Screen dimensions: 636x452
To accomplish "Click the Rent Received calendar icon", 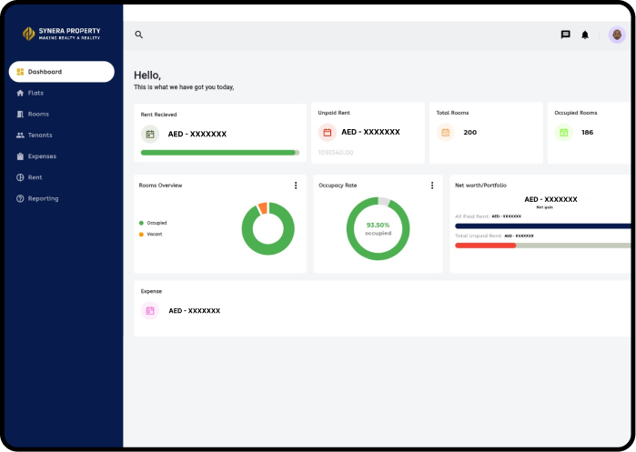I will 150,135.
